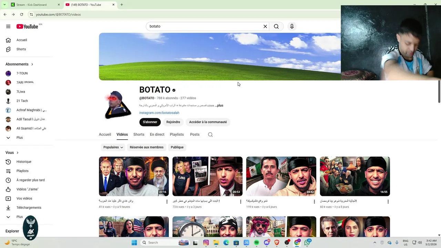Open Spotify from the taskbar
Image resolution: width=441 pixels, height=248 pixels.
tap(256, 242)
